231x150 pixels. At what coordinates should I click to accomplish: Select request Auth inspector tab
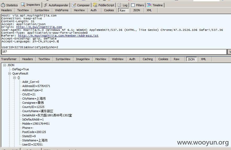click(x=94, y=10)
